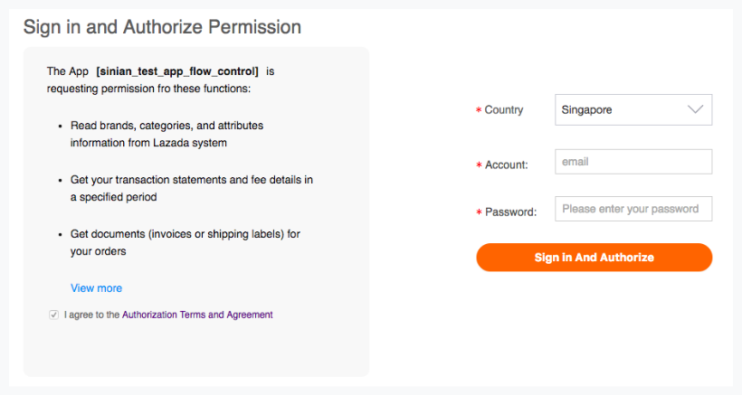Image resolution: width=742 pixels, height=395 pixels.
Task: Click the Get documents permission item
Action: (185, 242)
